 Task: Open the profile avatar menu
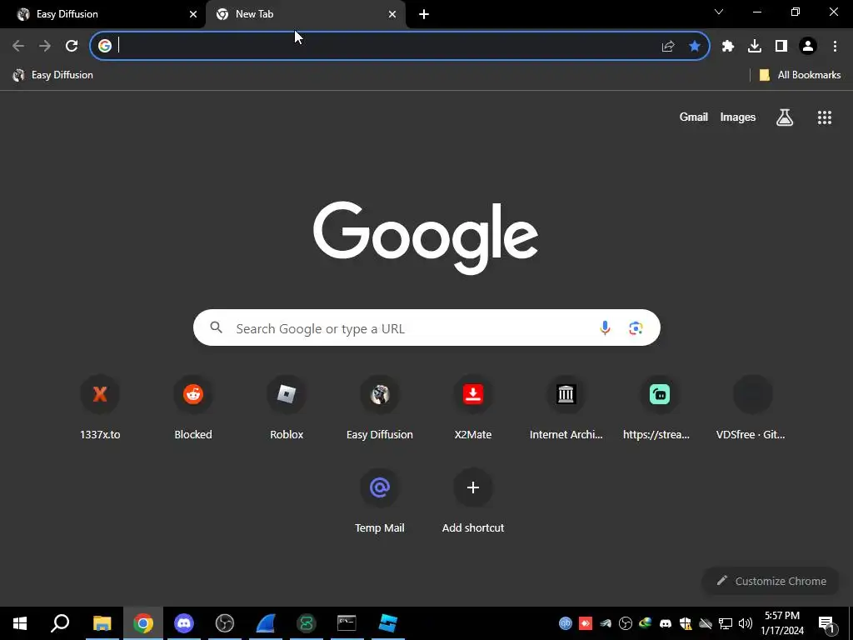(808, 46)
